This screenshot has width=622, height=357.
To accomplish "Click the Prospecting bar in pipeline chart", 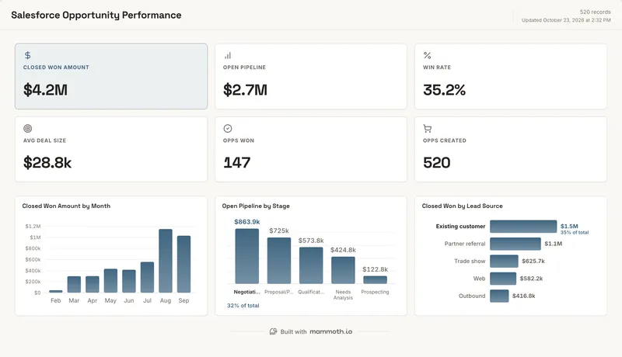I will pos(376,280).
